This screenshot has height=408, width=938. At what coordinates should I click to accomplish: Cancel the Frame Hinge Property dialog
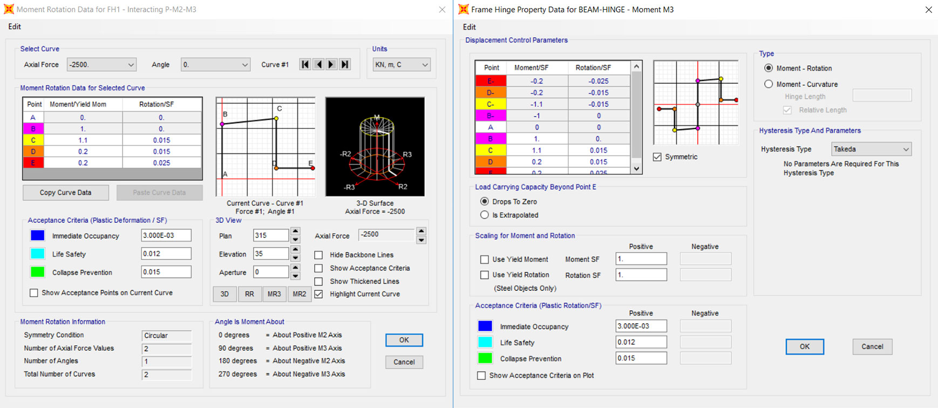pyautogui.click(x=873, y=346)
